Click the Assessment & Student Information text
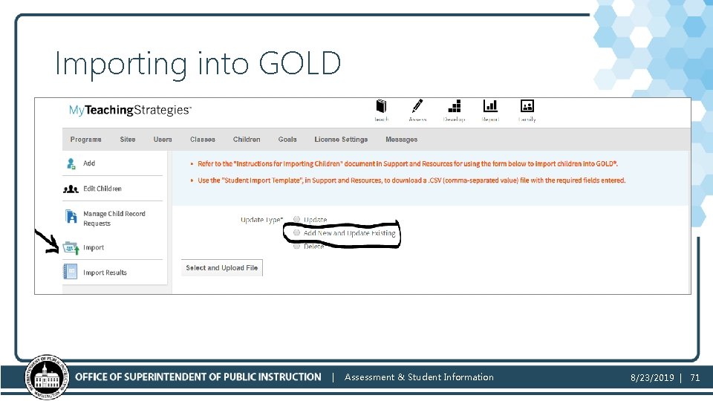 coord(419,377)
